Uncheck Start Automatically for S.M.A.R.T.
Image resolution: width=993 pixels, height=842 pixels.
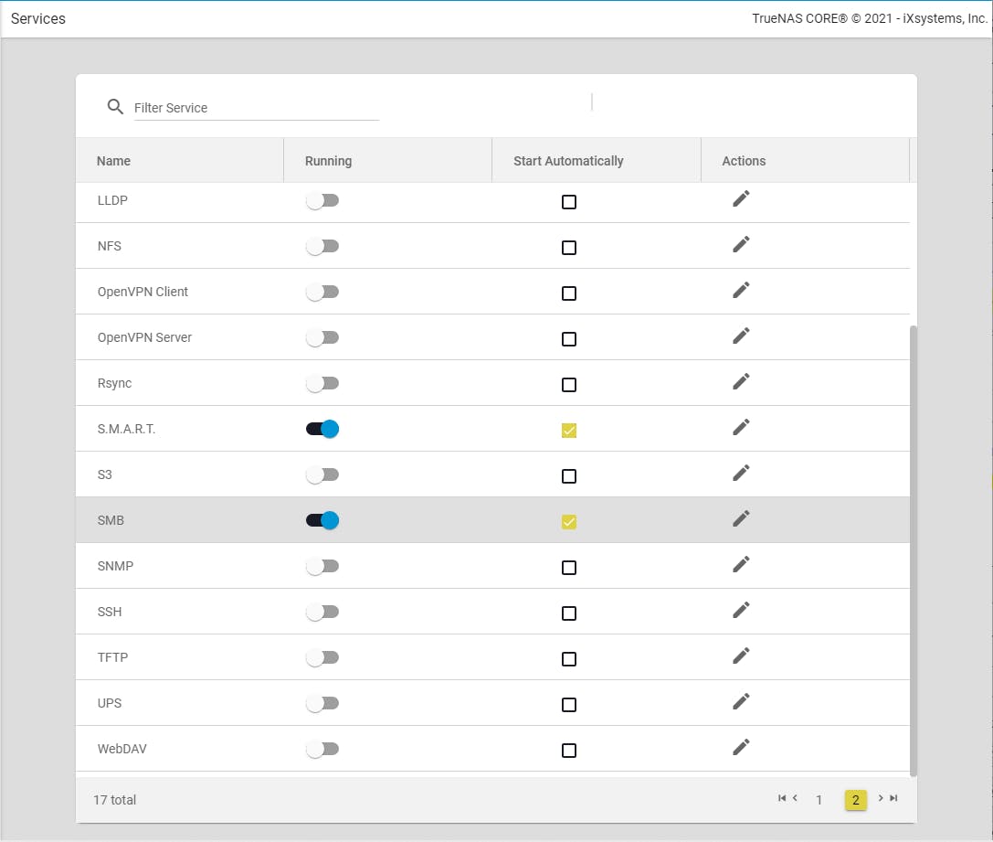click(569, 431)
